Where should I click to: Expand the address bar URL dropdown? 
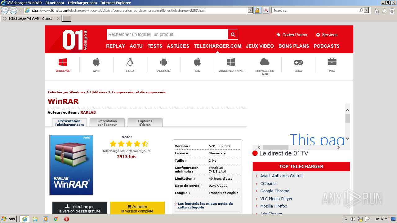(250, 10)
